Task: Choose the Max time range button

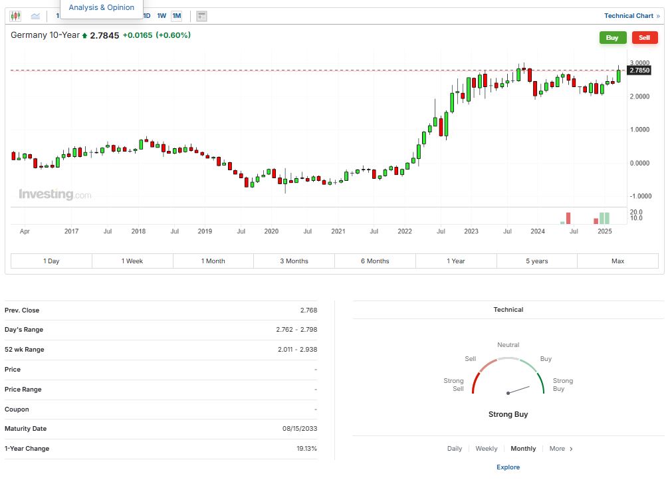Action: point(617,261)
